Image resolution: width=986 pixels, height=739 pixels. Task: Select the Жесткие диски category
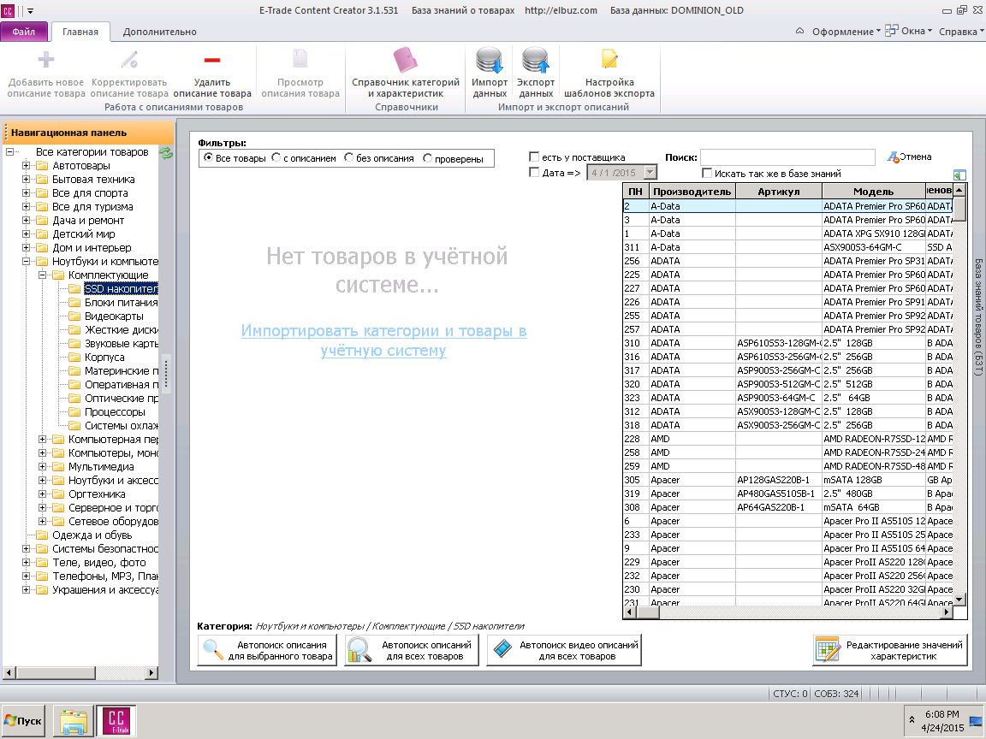[x=122, y=330]
